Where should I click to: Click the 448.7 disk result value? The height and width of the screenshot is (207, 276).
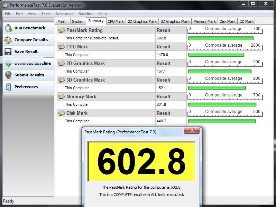[161, 121]
